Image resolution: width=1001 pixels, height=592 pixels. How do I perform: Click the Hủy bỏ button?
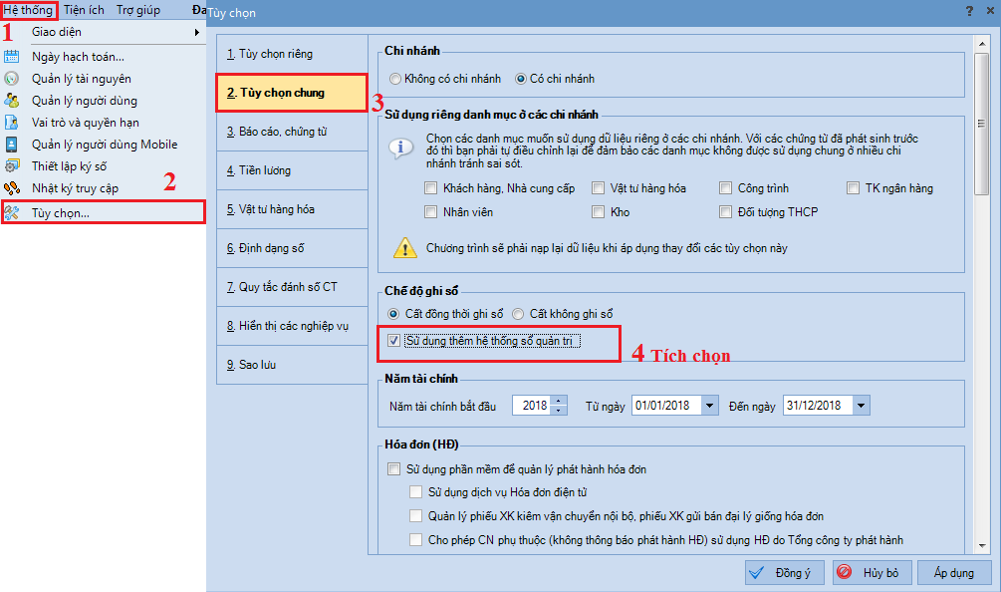pyautogui.click(x=873, y=573)
